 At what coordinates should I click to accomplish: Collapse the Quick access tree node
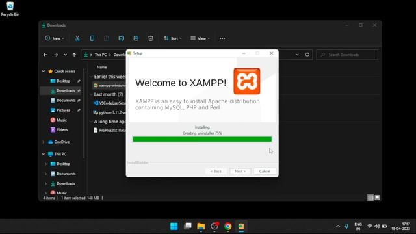coord(44,71)
